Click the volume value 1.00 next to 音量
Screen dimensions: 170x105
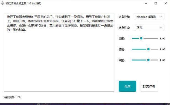click(x=162, y=60)
